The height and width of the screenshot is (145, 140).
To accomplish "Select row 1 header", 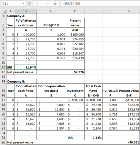I will 3,16.
